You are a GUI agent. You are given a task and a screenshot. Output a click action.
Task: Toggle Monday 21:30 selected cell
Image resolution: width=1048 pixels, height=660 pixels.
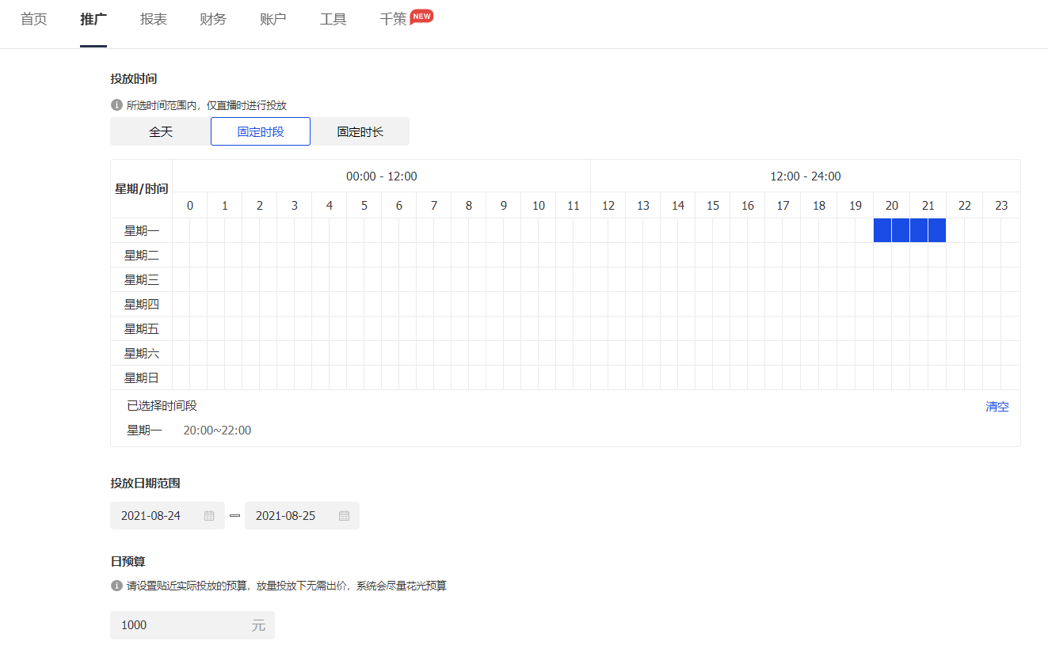click(937, 230)
